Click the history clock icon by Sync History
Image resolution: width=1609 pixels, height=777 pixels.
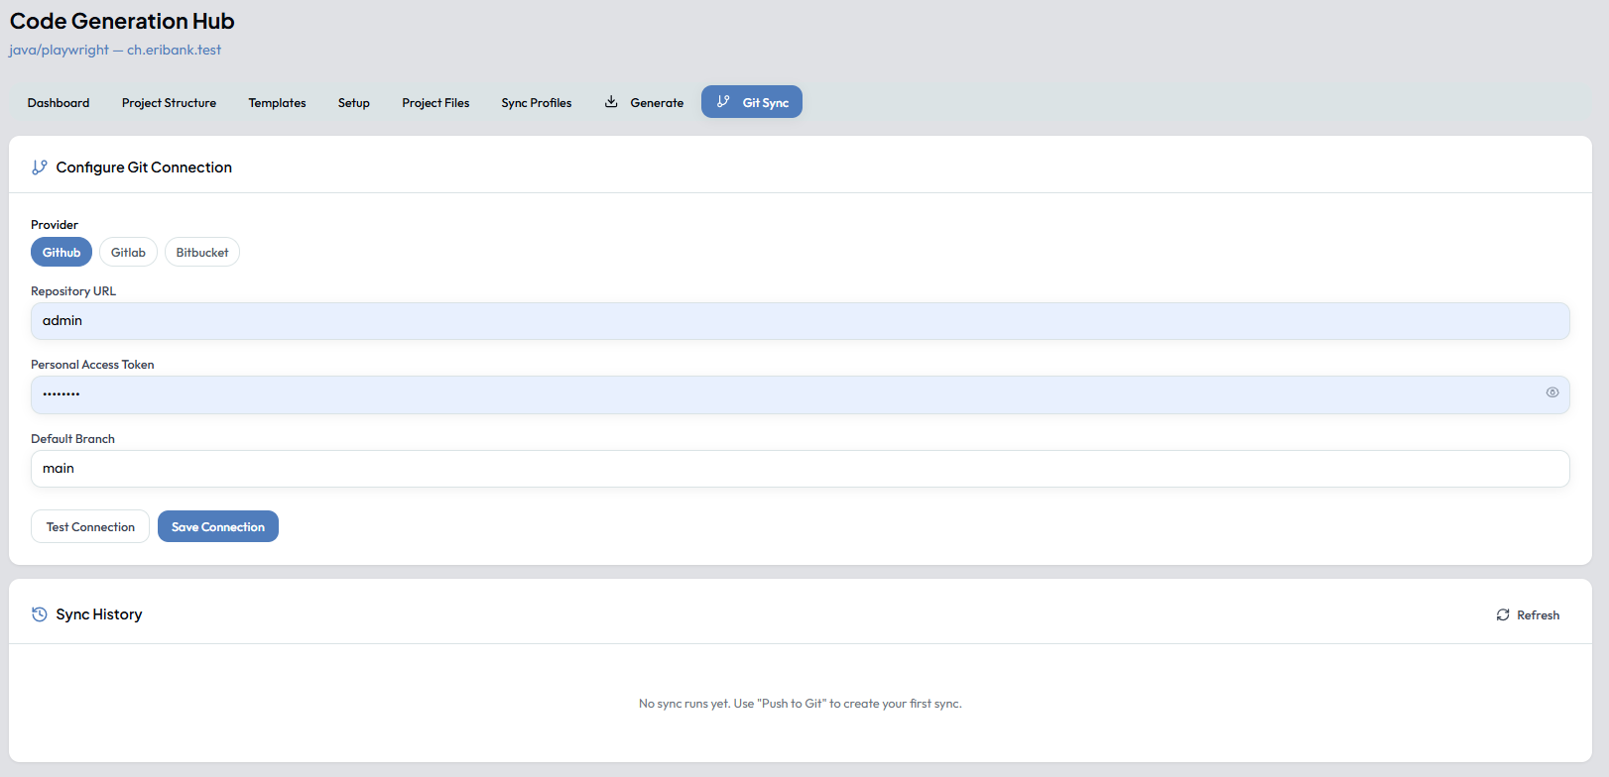[x=40, y=614]
